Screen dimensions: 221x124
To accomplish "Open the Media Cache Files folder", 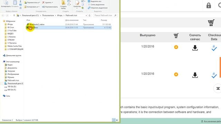I will pyautogui.click(x=15, y=46).
